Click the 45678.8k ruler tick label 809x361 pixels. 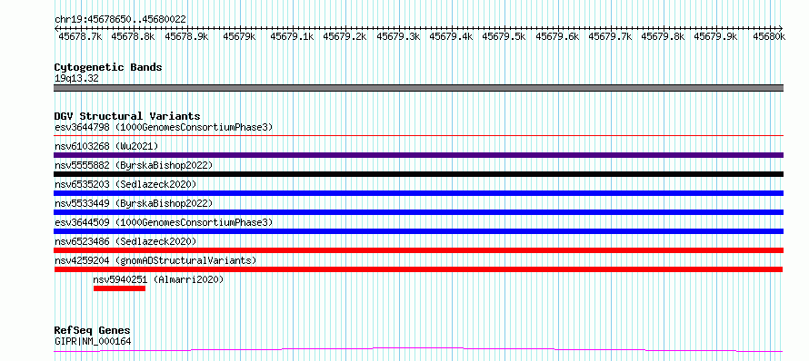point(133,36)
